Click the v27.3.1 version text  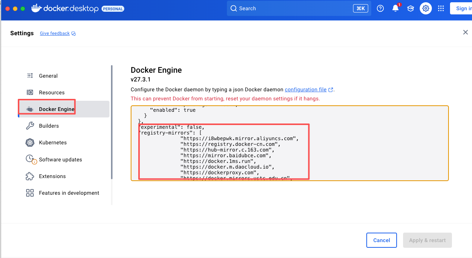(141, 80)
